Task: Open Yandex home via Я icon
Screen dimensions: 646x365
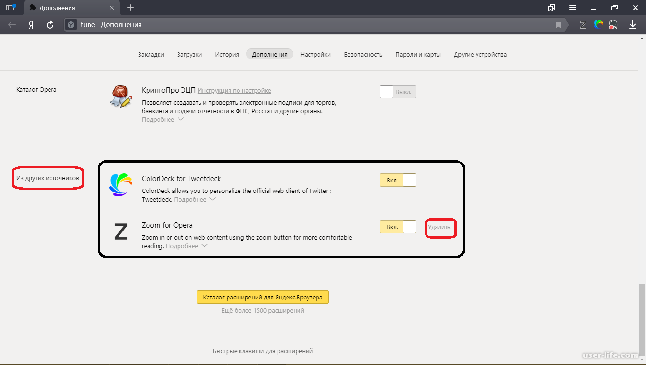Action: point(31,25)
